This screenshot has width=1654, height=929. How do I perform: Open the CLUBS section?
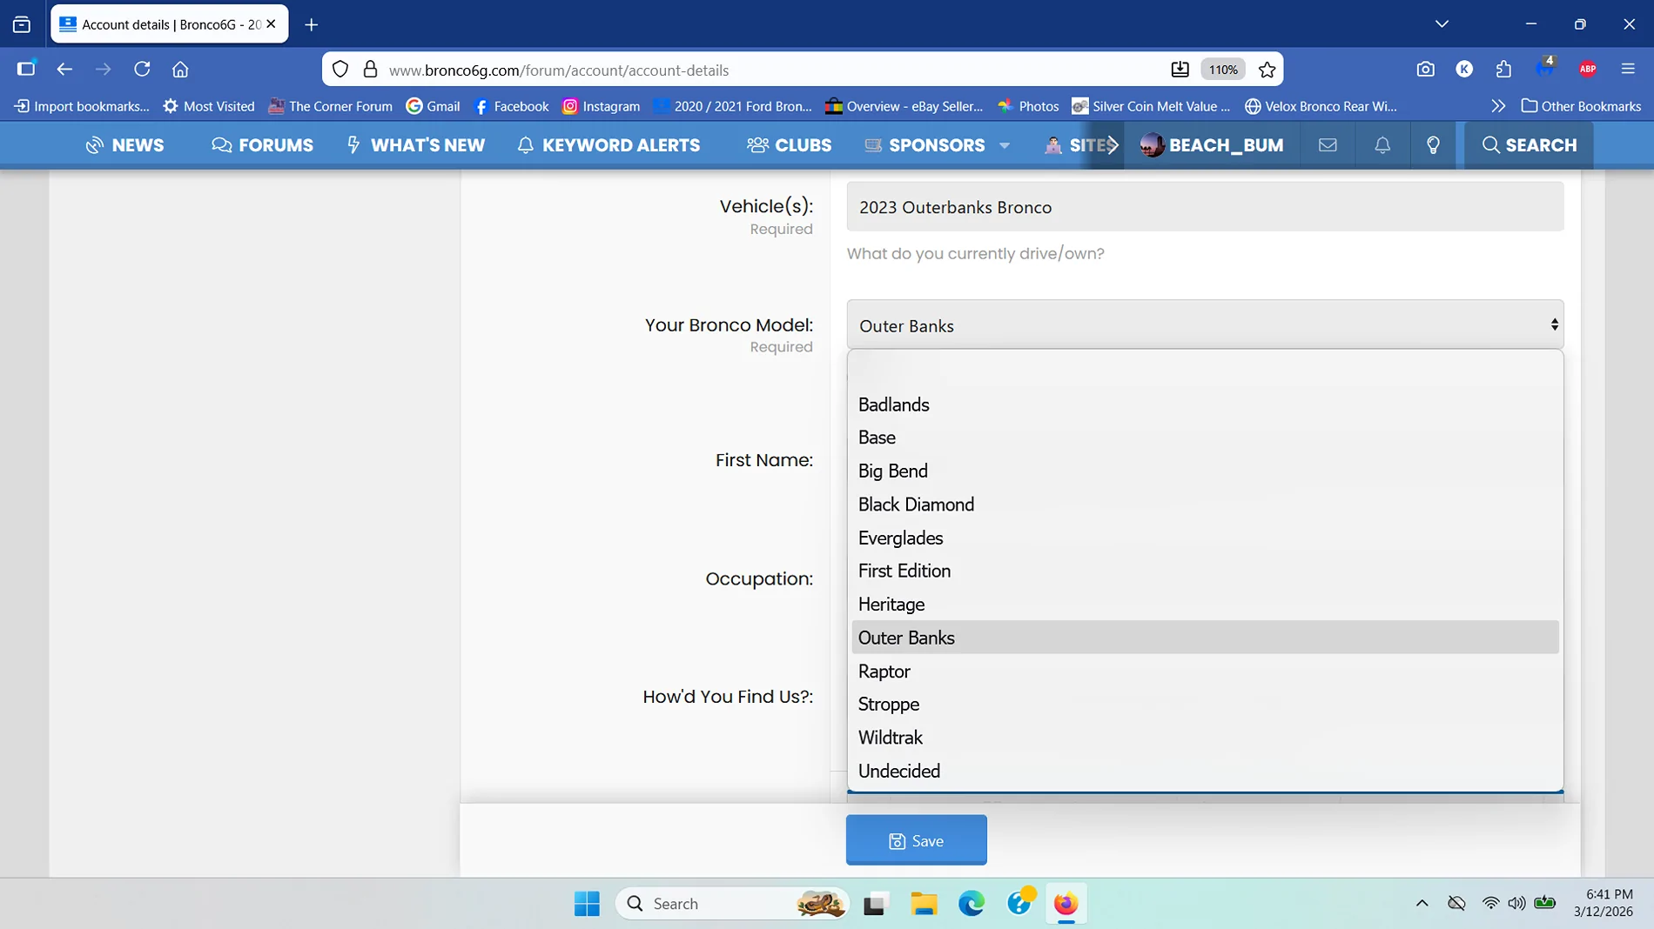(x=790, y=145)
